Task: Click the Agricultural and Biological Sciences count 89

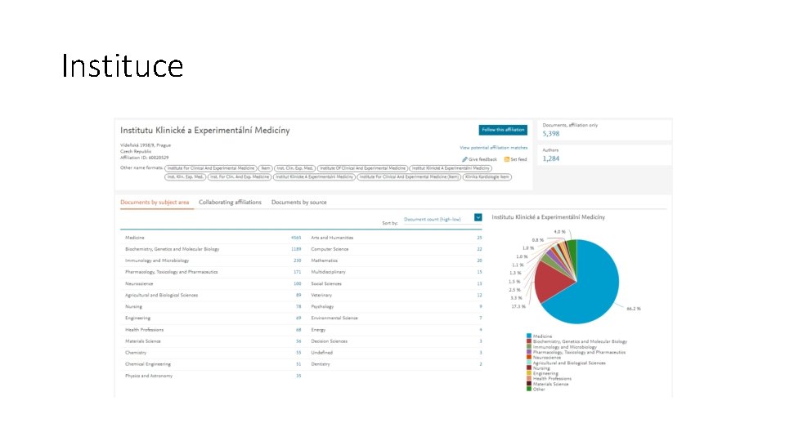Action: pyautogui.click(x=299, y=295)
